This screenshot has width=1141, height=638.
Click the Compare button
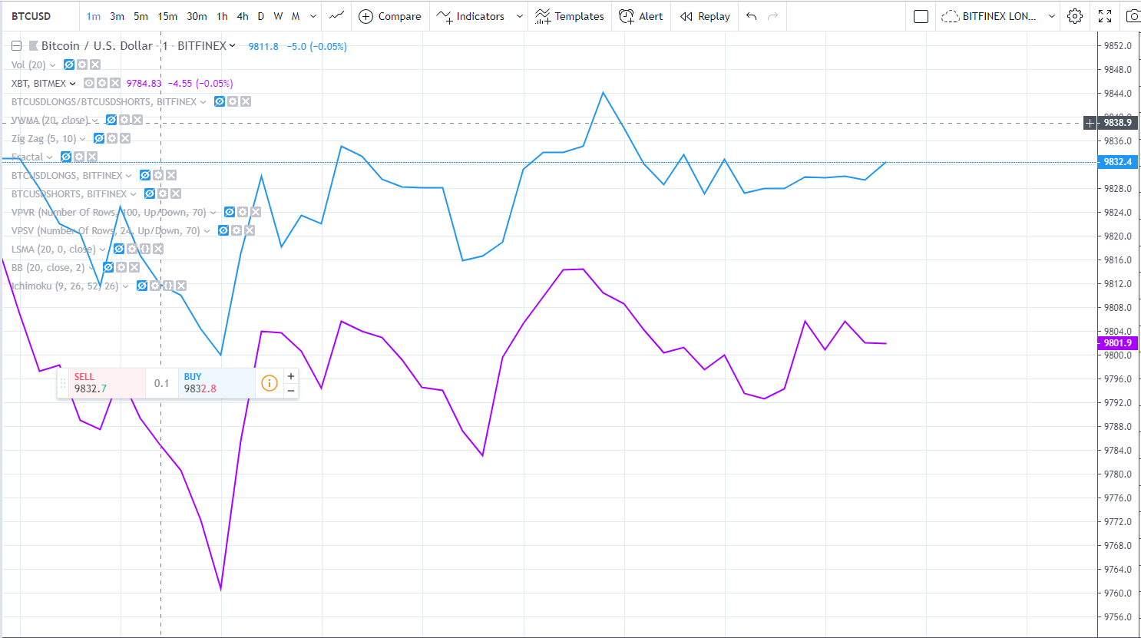click(x=390, y=16)
